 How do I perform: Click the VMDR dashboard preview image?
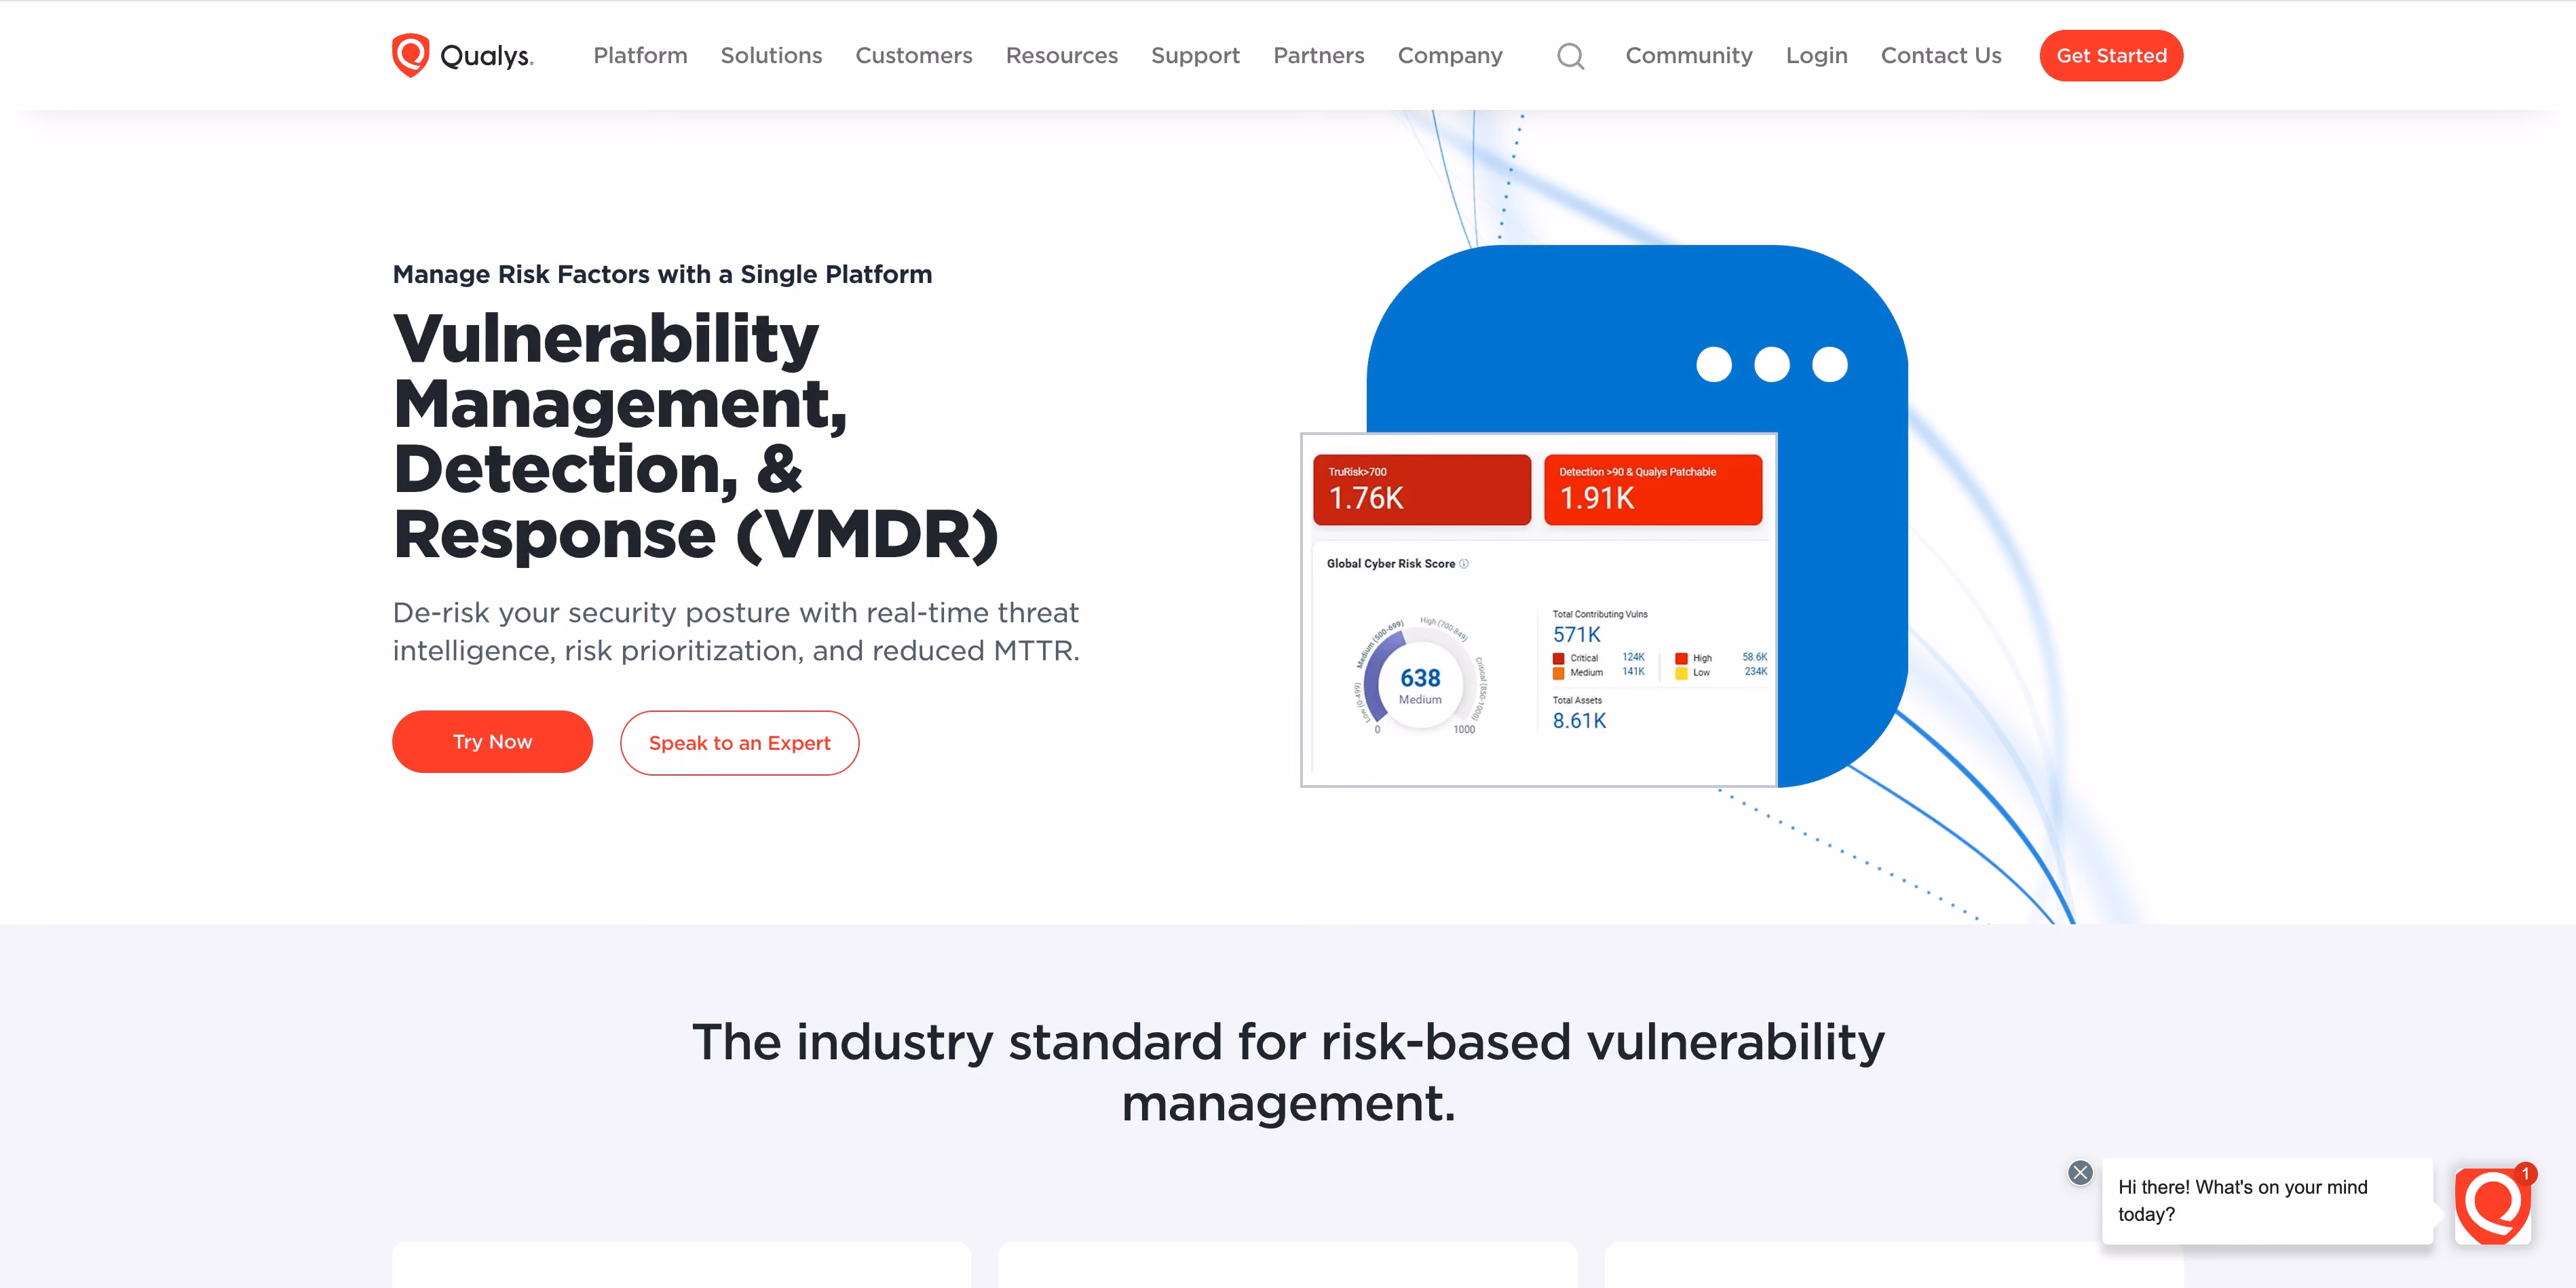(x=1538, y=610)
